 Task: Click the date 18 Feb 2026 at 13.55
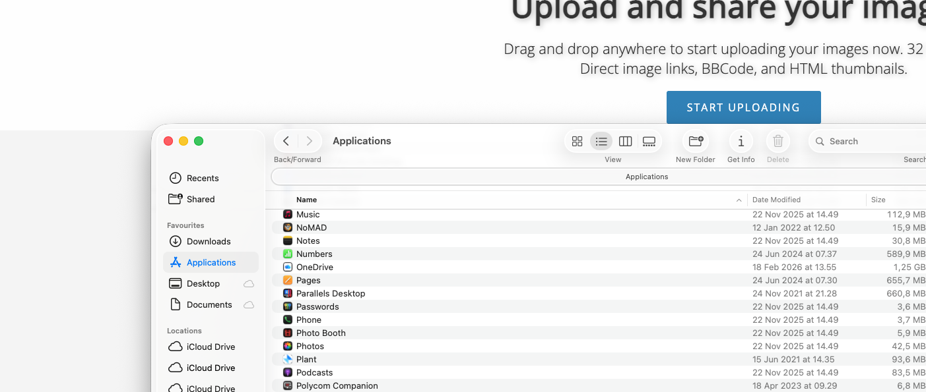coord(795,267)
